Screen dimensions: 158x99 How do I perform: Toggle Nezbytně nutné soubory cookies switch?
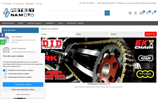click(5, 70)
